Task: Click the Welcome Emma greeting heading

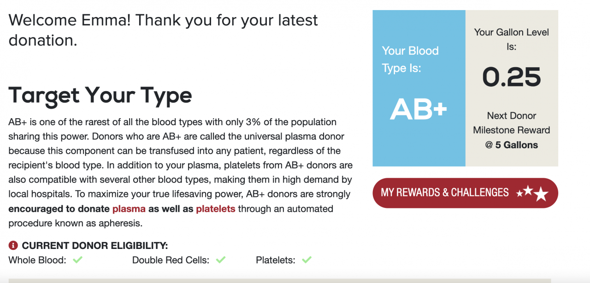Action: coord(163,30)
